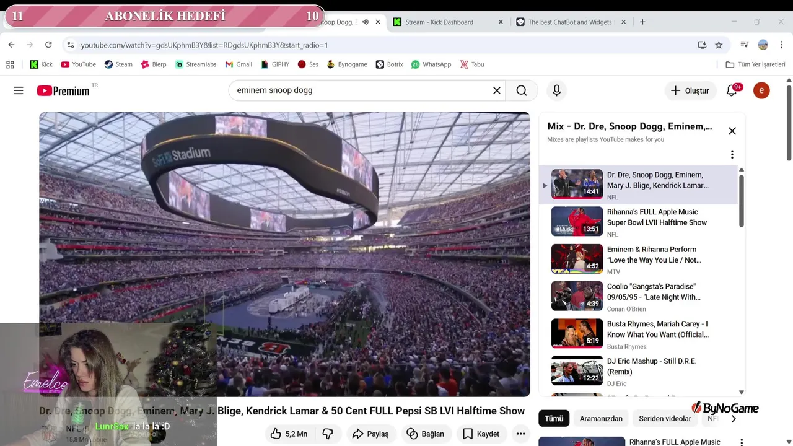Close the Mix playlist panel
This screenshot has width=793, height=446.
pos(732,131)
